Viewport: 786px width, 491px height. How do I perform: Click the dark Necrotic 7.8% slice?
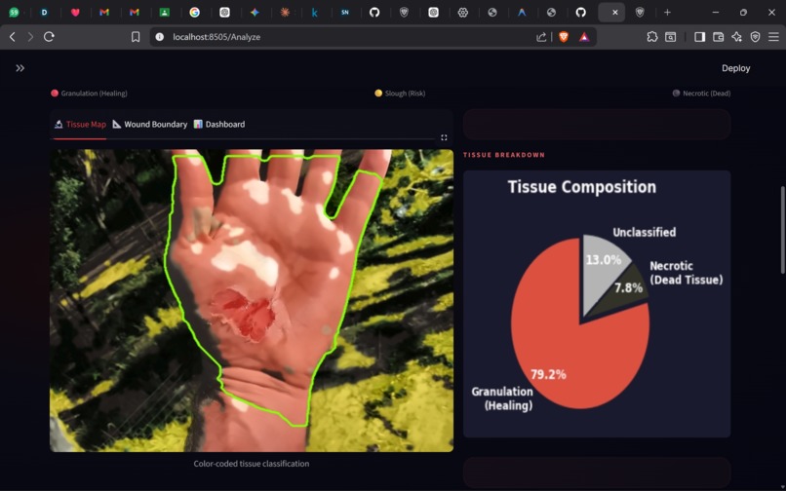[x=628, y=289]
